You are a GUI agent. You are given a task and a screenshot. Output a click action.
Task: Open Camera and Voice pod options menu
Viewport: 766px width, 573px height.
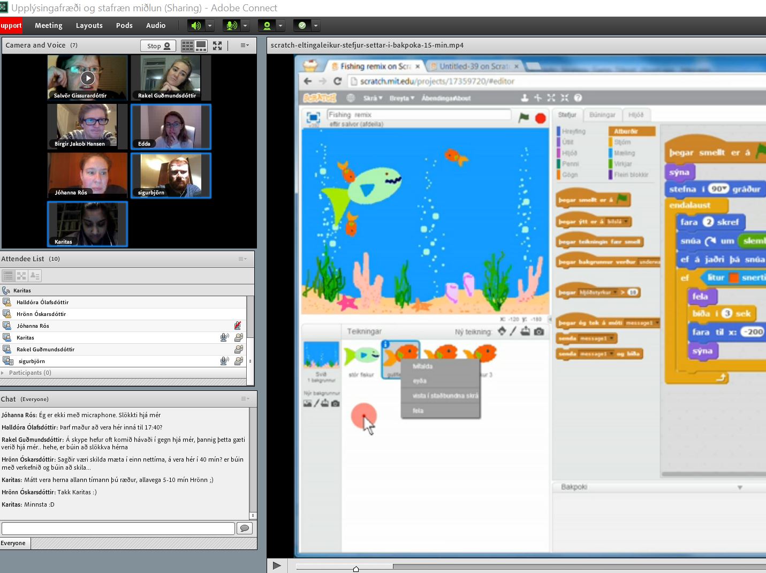(x=245, y=46)
